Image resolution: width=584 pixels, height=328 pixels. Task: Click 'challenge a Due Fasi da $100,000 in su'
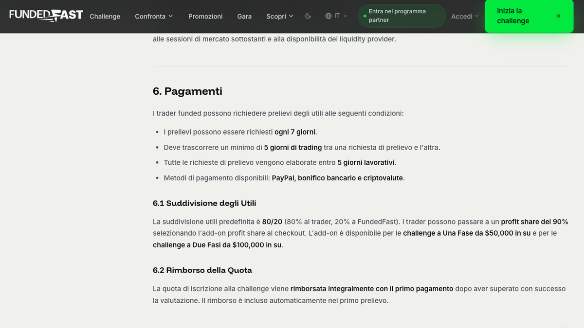(x=217, y=245)
